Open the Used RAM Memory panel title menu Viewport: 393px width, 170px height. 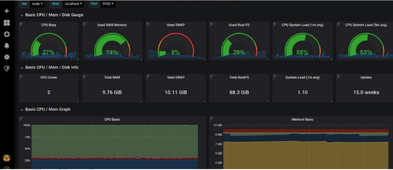pyautogui.click(x=112, y=25)
